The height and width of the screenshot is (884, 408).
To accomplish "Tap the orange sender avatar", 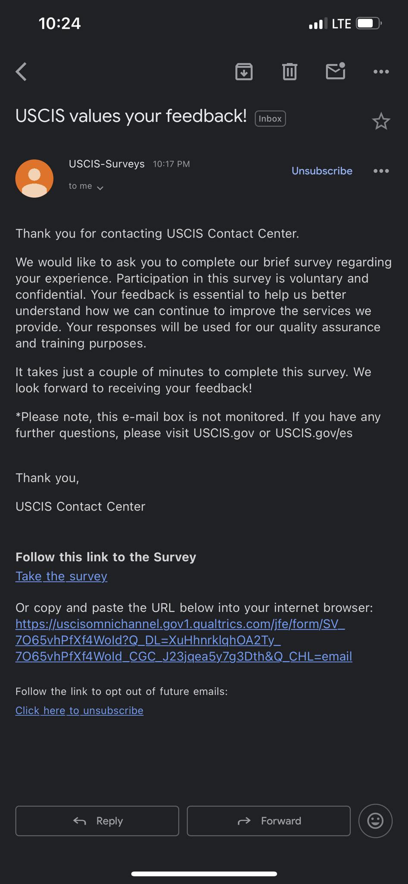I will (x=34, y=178).
